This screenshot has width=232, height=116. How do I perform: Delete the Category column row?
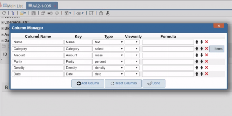click(206, 48)
